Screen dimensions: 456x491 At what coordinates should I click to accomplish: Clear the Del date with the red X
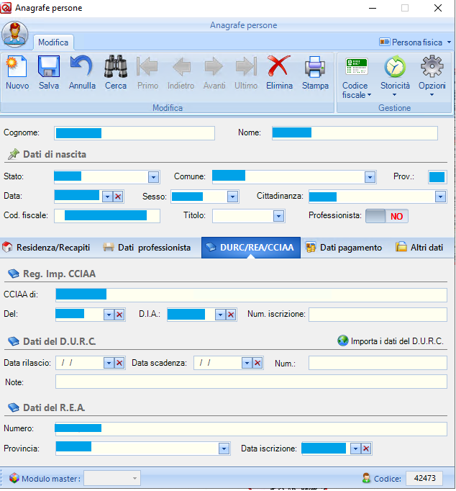[119, 315]
